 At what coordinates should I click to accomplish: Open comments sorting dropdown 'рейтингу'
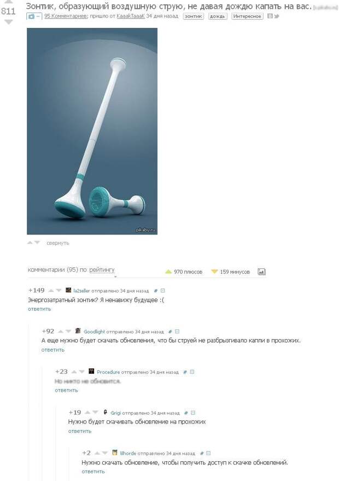[x=102, y=270]
